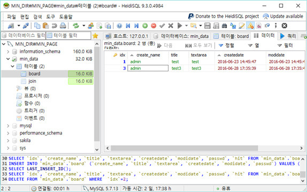307x192 pixels.
Task: Sort by the createdate column header
Action: click(240, 55)
